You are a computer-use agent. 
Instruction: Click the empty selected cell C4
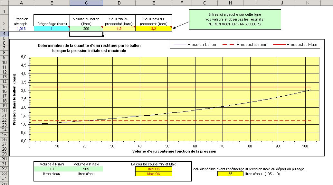86,34
